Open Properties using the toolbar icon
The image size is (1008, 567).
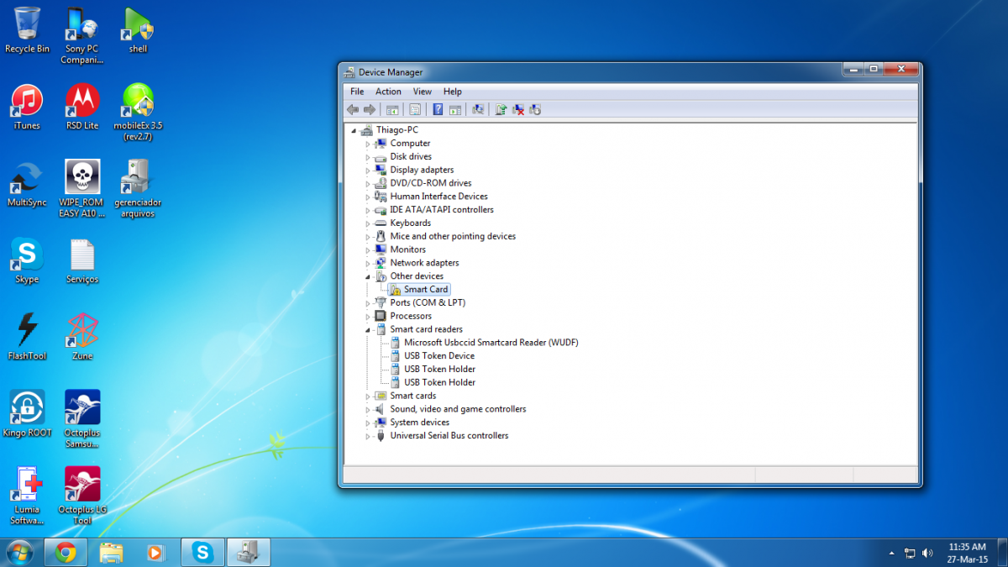click(414, 109)
